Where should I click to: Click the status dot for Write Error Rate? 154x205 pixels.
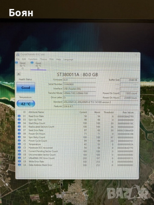[19, 161]
